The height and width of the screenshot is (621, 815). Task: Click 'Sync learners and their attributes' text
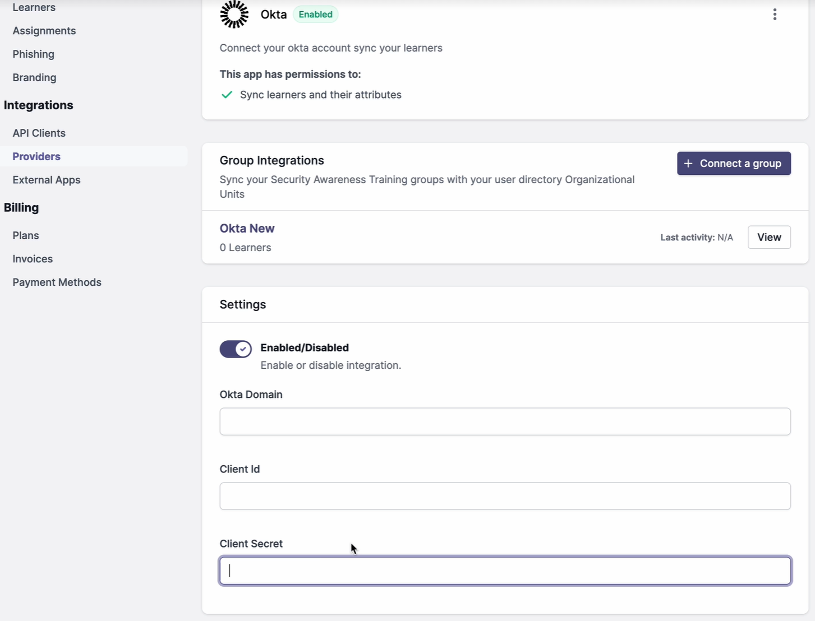(x=321, y=95)
